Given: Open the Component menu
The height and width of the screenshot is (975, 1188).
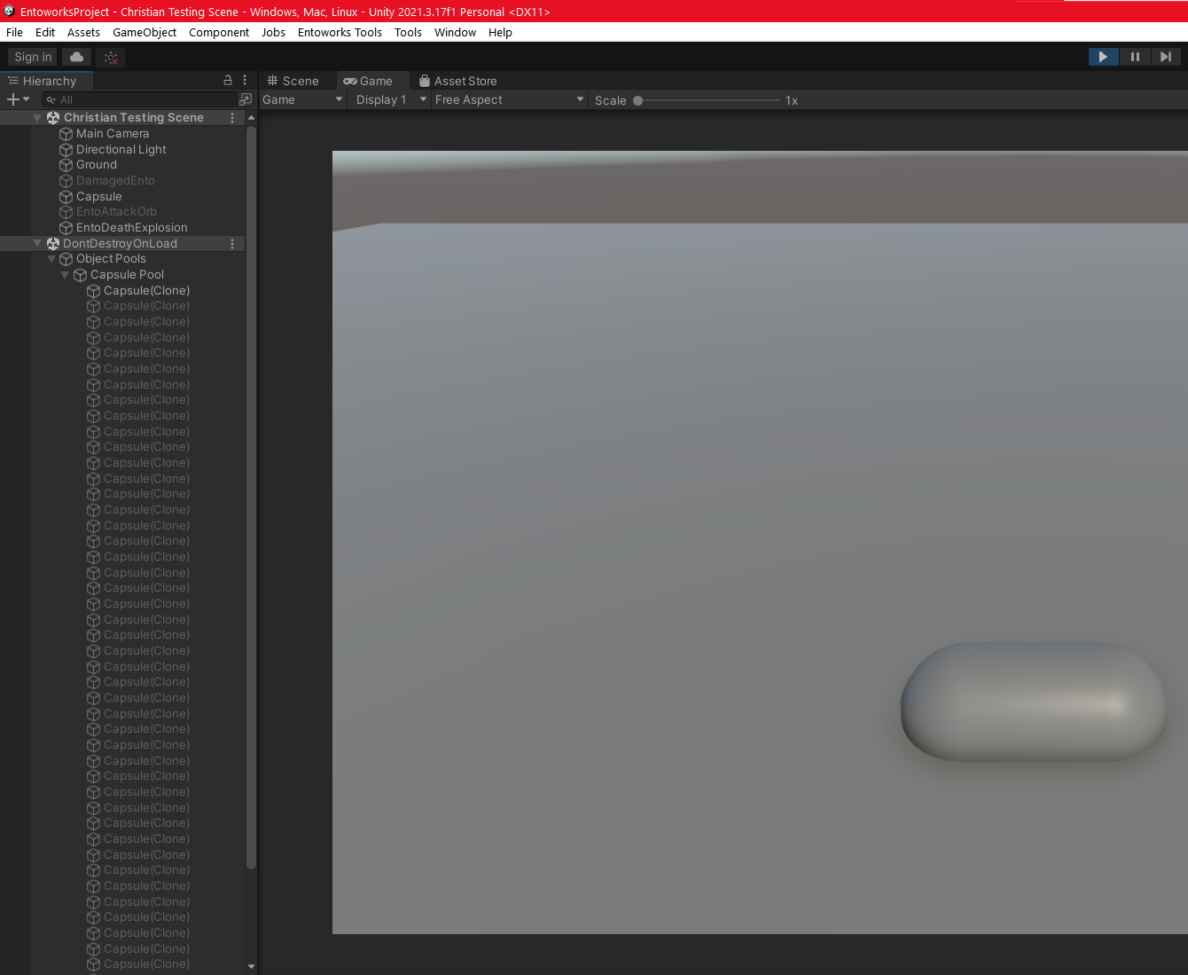Looking at the screenshot, I should tap(219, 32).
